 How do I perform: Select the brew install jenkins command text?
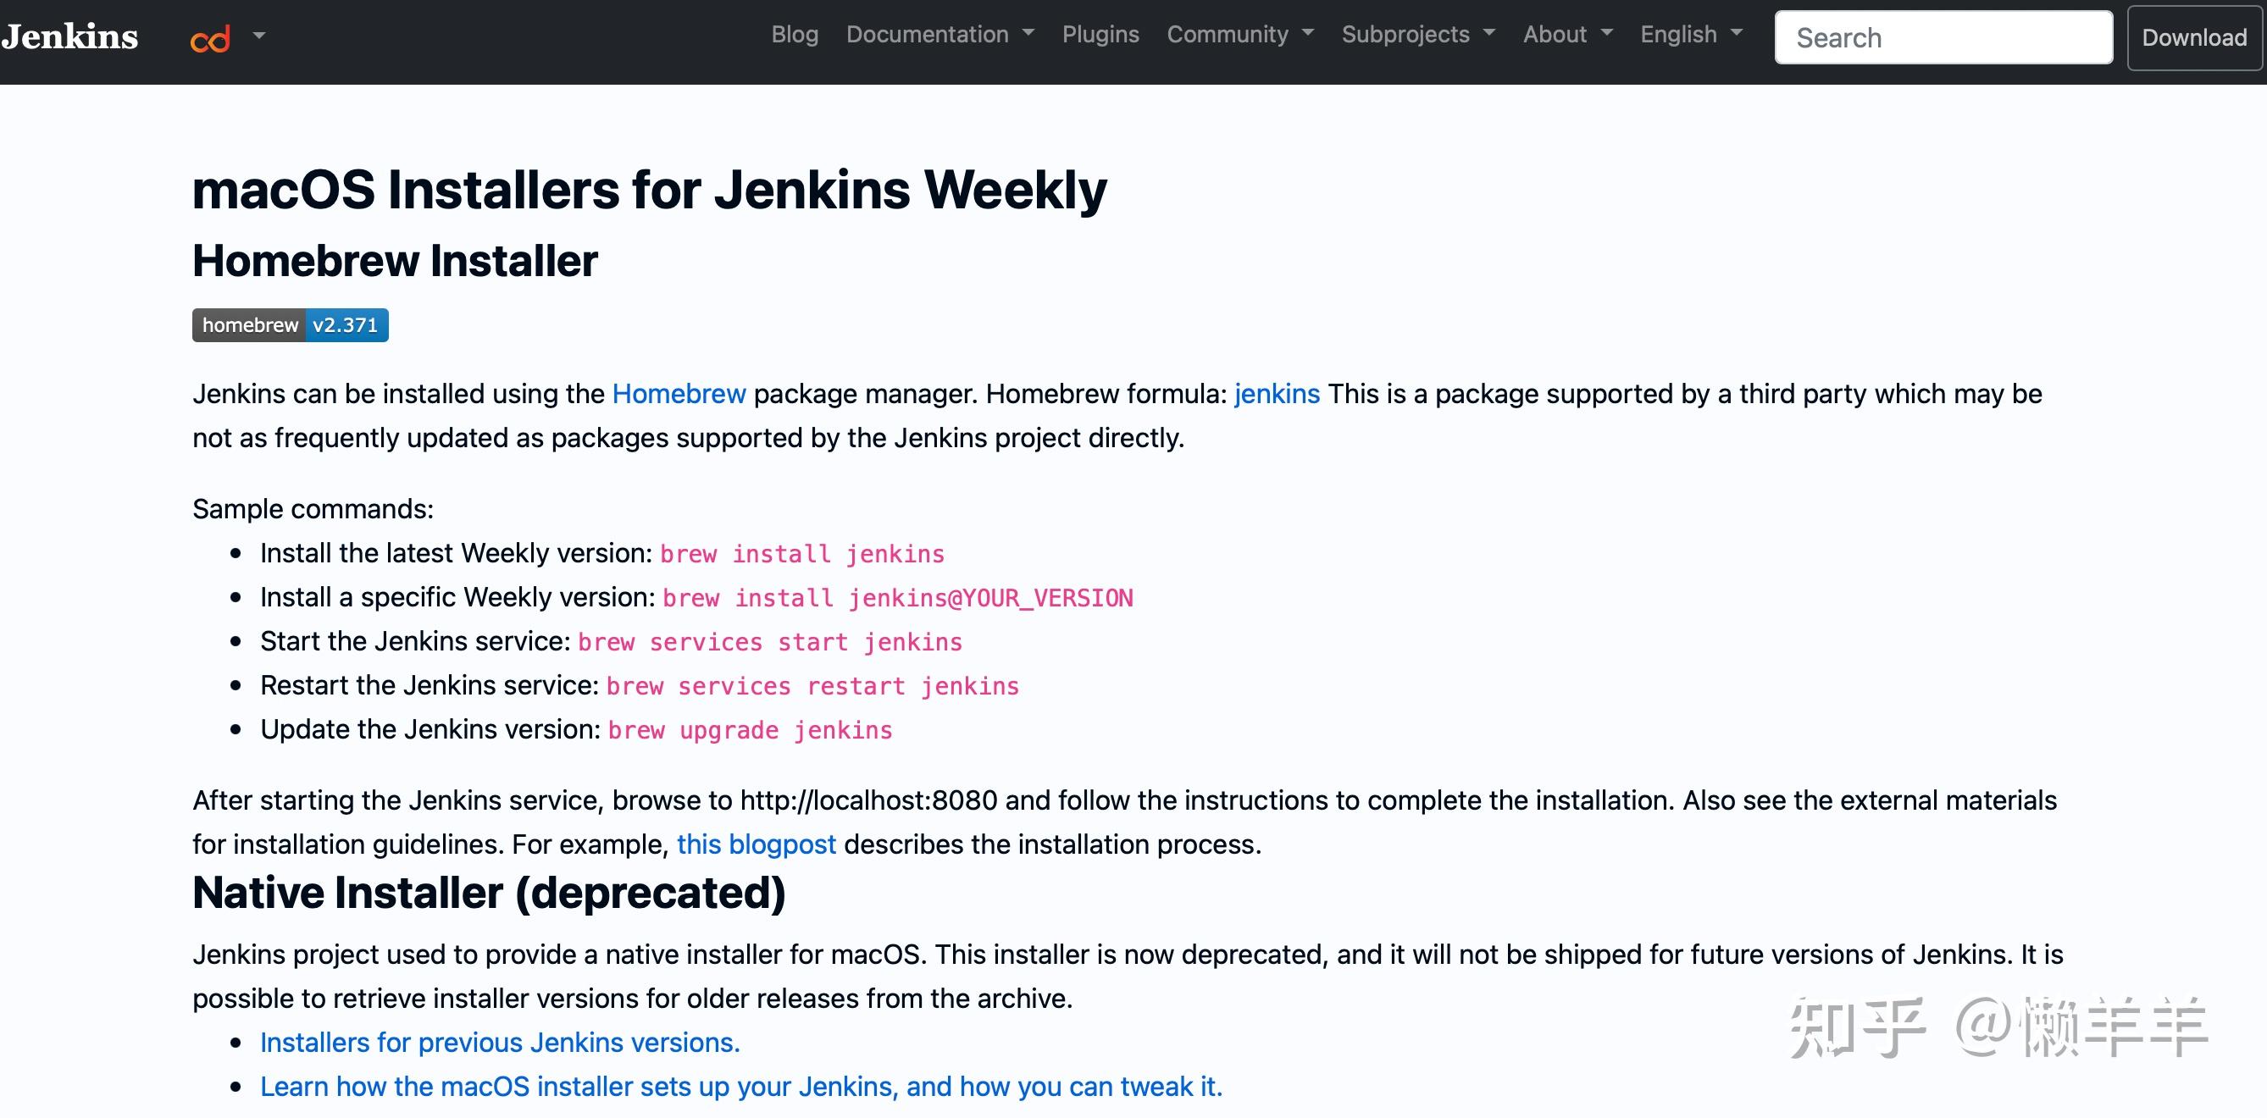tap(801, 553)
